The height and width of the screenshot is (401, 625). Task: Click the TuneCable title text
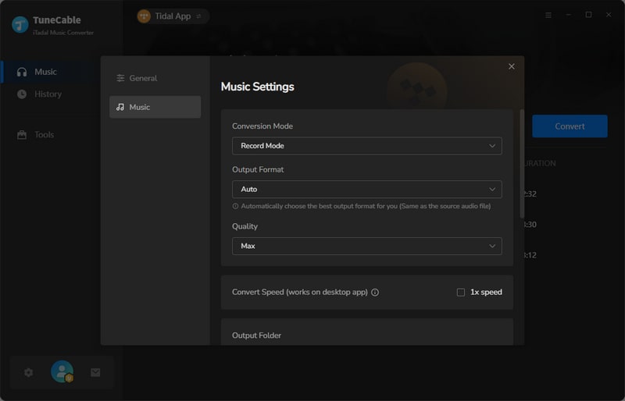[57, 20]
